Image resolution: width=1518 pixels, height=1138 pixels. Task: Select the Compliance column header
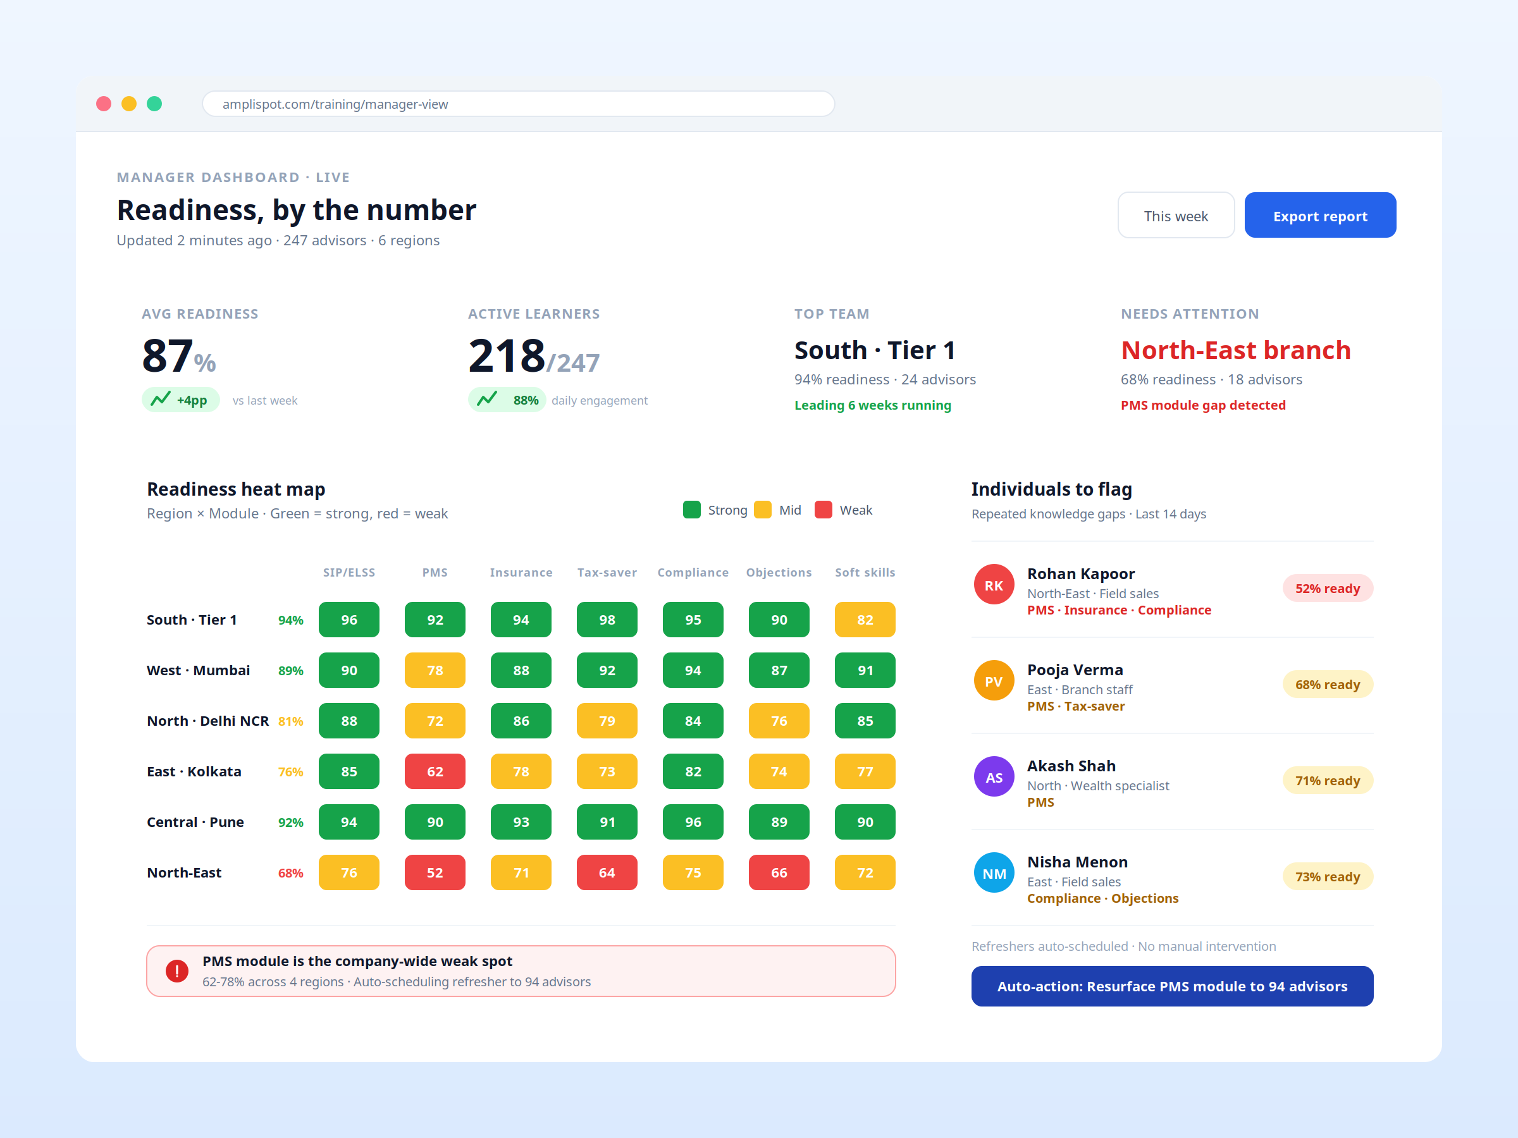693,572
